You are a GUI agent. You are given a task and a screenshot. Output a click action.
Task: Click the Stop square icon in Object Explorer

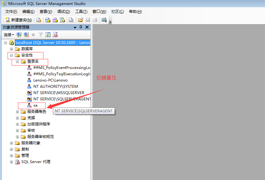(33, 35)
